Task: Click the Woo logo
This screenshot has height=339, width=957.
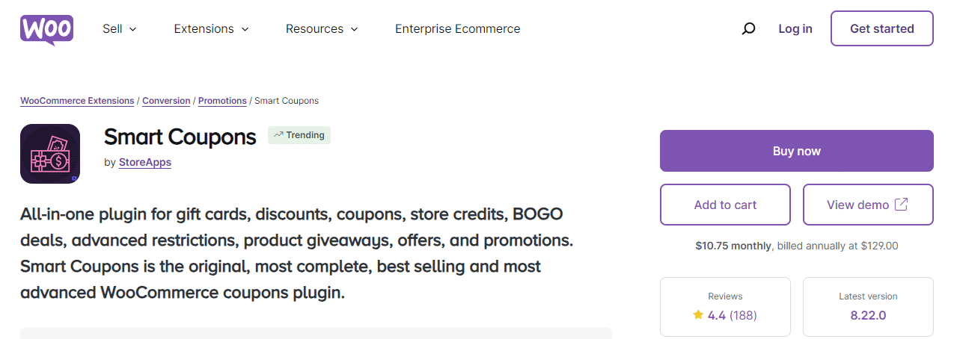Action: pyautogui.click(x=46, y=30)
